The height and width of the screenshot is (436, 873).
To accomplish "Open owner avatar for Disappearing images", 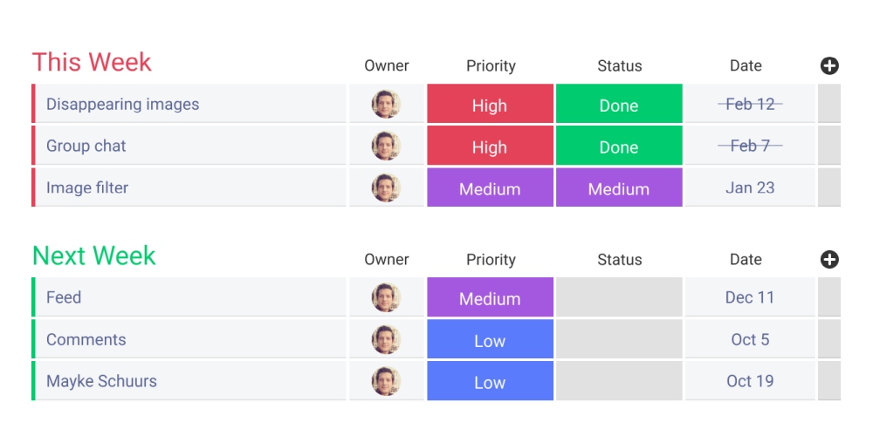I will (386, 104).
